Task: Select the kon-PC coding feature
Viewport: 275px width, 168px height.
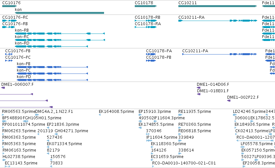Action: (52, 74)
